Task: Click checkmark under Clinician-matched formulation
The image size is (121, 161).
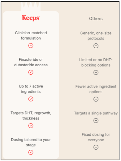Action: point(31,46)
